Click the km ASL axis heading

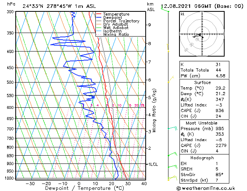(151, 7)
